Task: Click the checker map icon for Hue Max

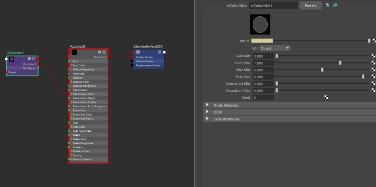Action: click(373, 77)
